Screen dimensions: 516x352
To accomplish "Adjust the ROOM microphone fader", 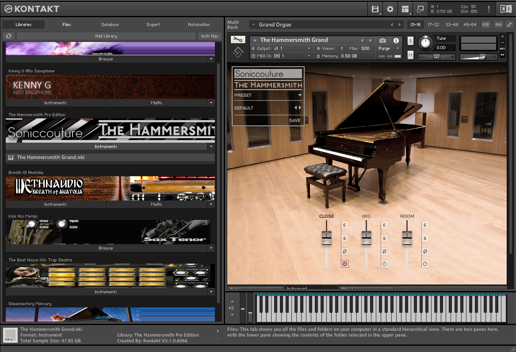I will click(407, 238).
